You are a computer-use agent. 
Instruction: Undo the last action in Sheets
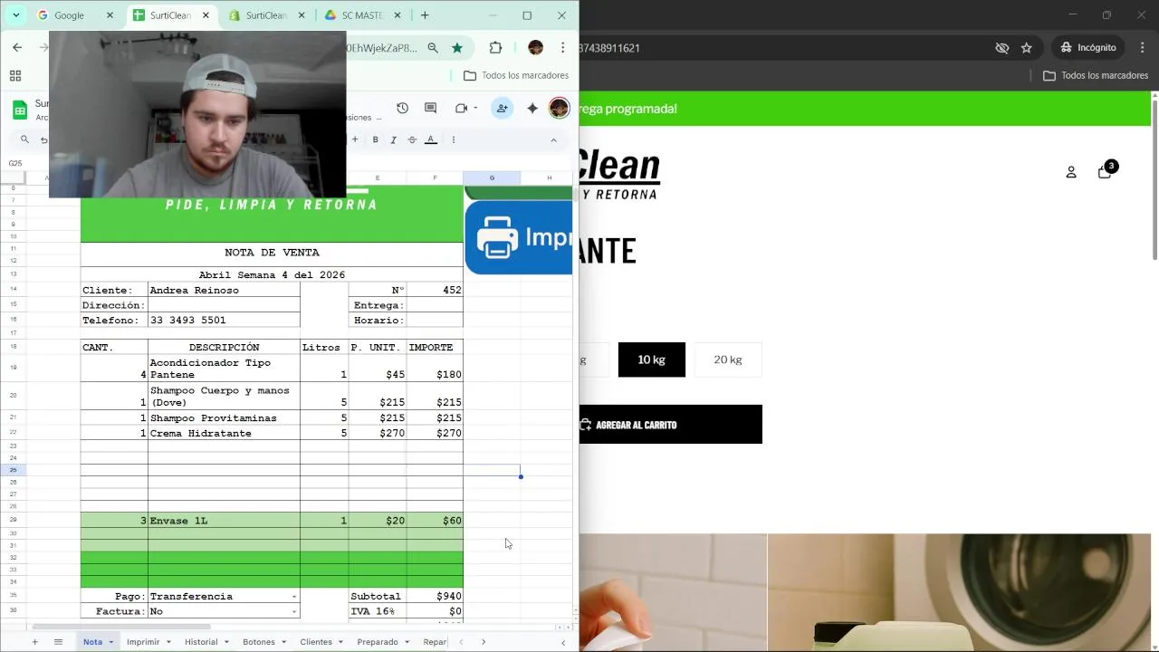click(43, 139)
